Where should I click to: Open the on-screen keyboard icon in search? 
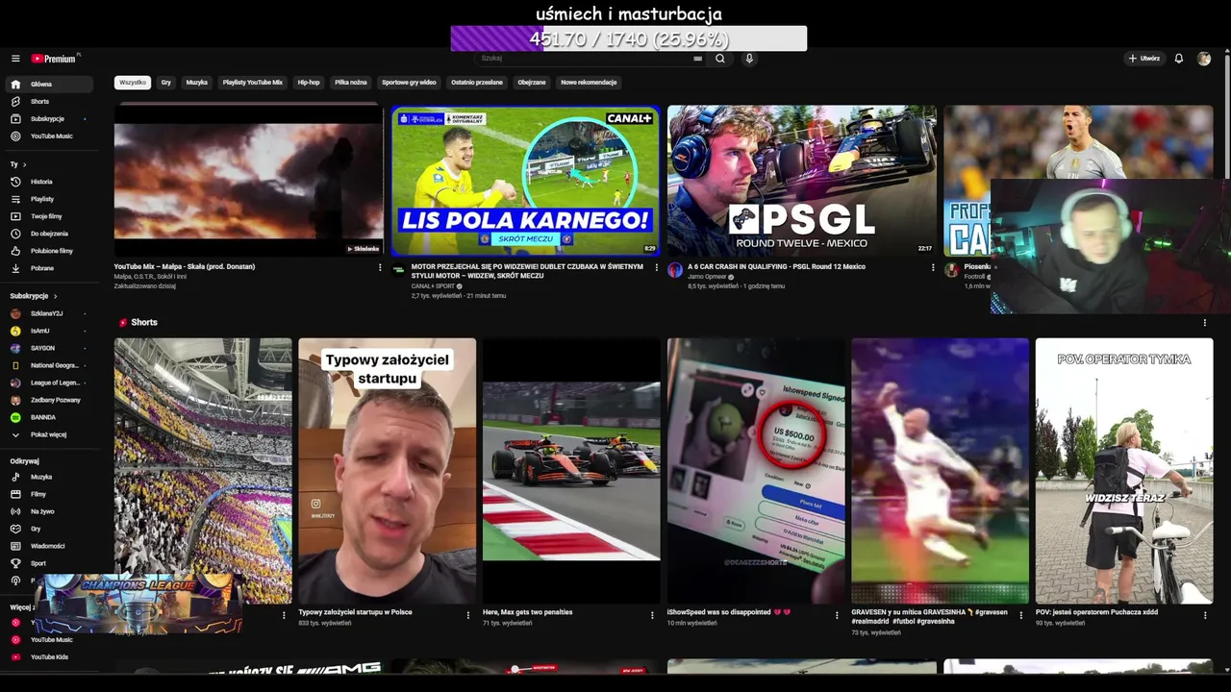[x=697, y=59]
